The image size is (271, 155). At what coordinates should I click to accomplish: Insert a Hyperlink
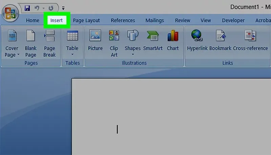[x=197, y=40]
